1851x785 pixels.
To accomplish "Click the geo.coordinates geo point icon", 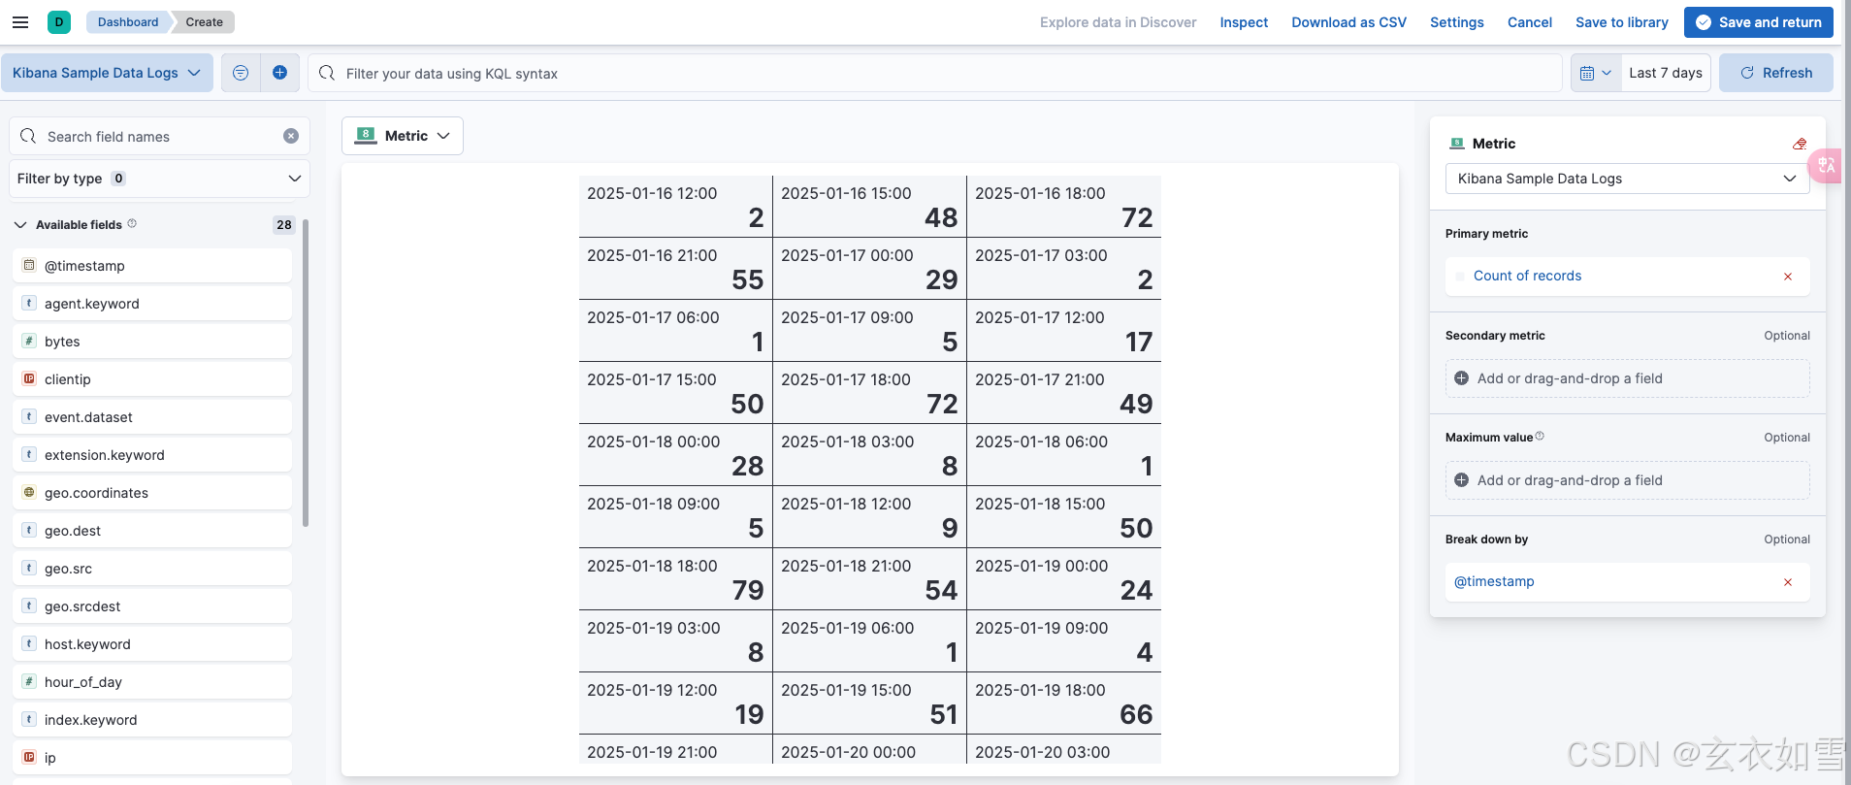I will coord(29,492).
